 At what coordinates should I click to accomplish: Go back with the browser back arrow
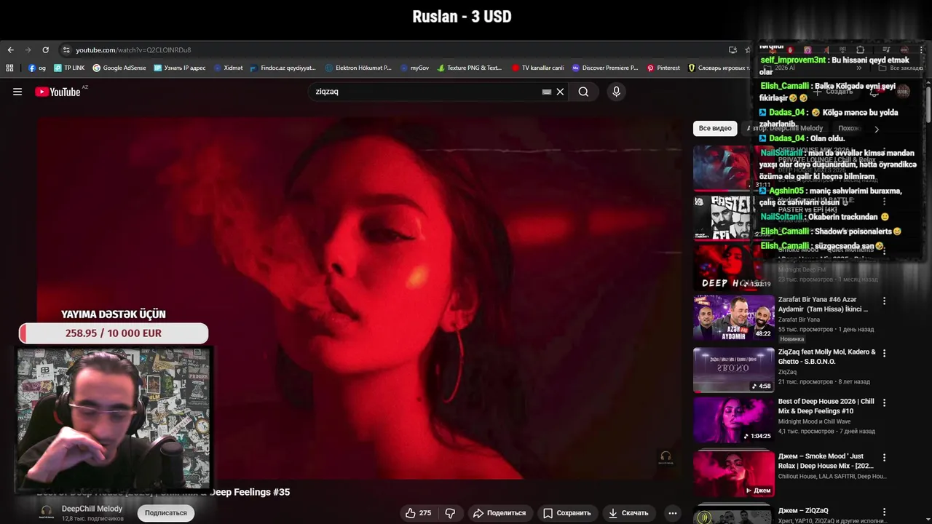pyautogui.click(x=10, y=50)
